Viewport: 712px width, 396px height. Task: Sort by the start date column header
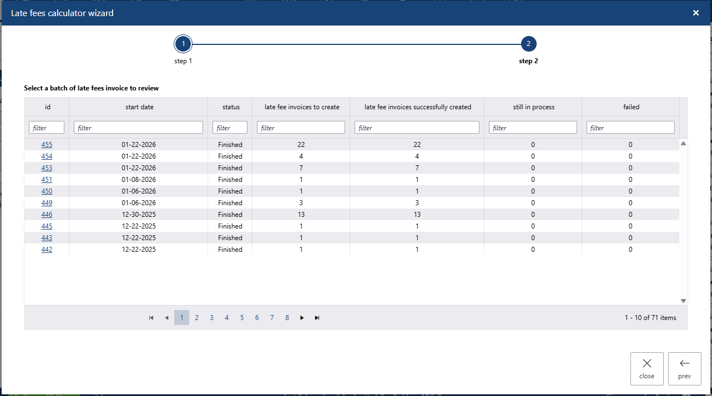[139, 107]
